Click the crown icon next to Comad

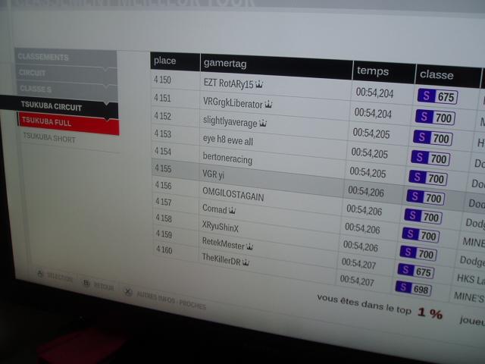pyautogui.click(x=232, y=210)
